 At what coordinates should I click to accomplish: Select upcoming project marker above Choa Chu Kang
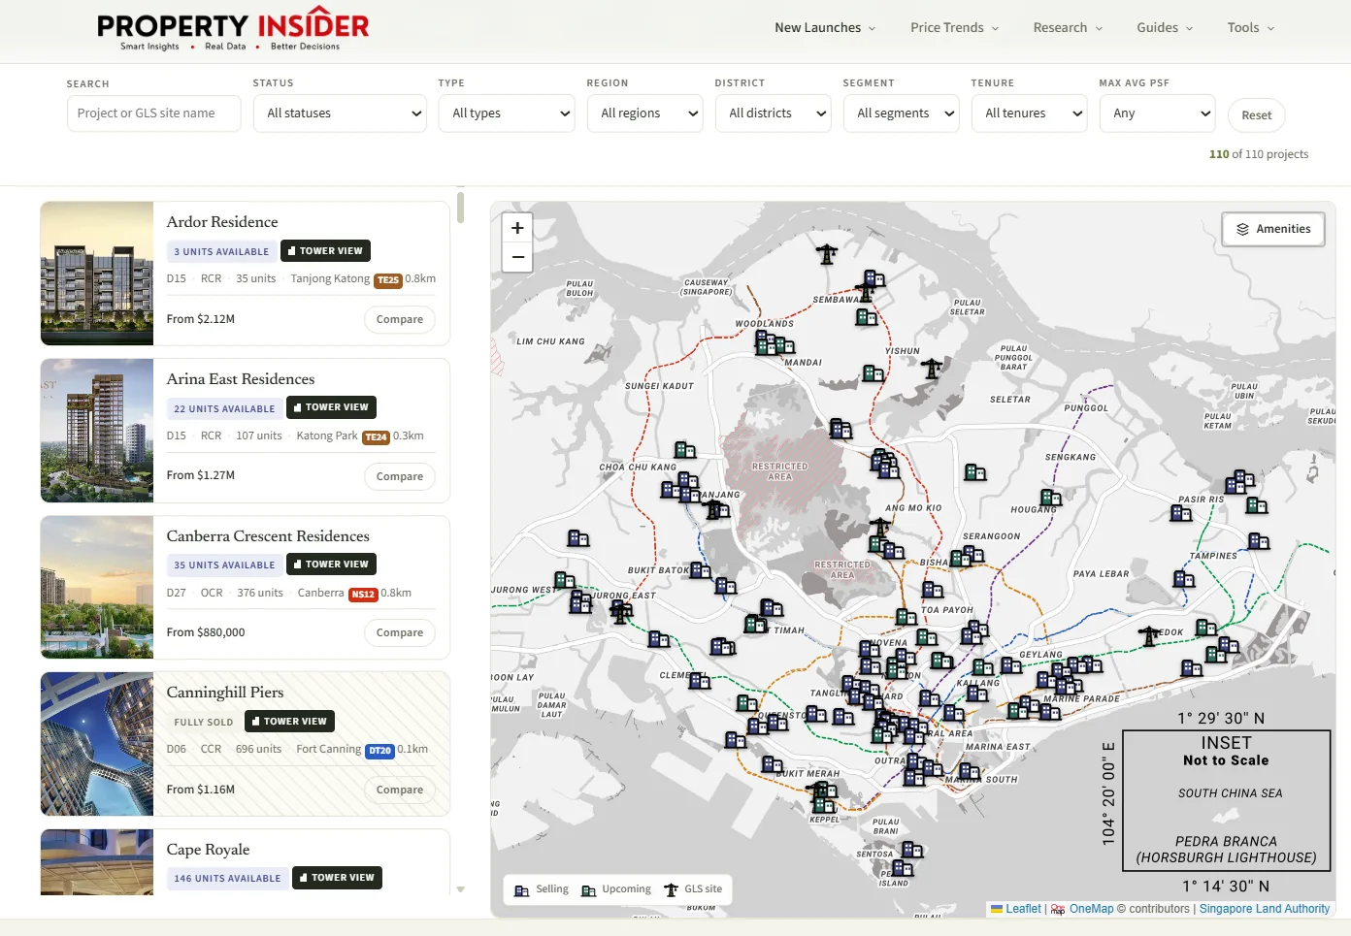coord(685,450)
